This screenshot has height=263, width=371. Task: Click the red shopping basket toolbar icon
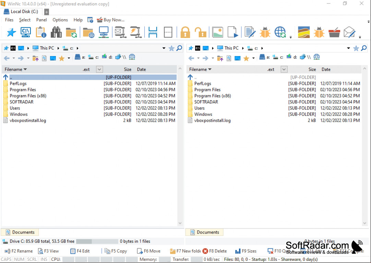[334, 32]
